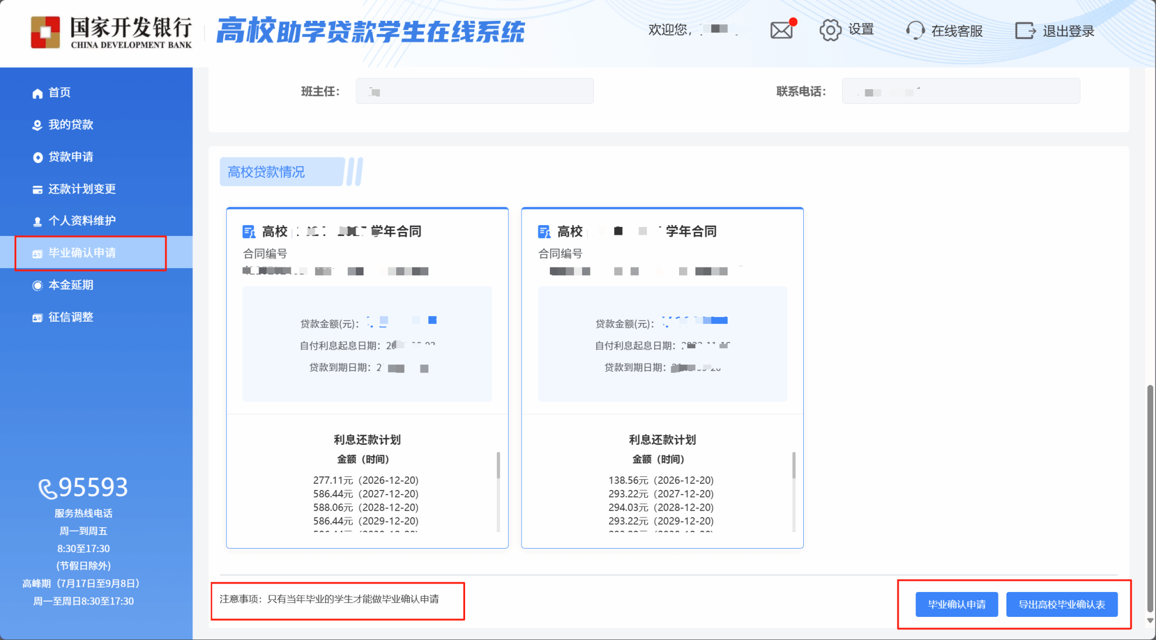Click the logout door icon
This screenshot has width=1156, height=640.
pyautogui.click(x=1024, y=30)
